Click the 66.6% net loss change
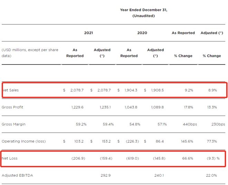Viewport: 228px width, 185px height. pos(188,158)
